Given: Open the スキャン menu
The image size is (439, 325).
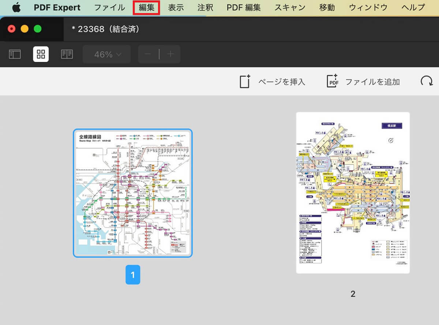Looking at the screenshot, I should (x=290, y=7).
